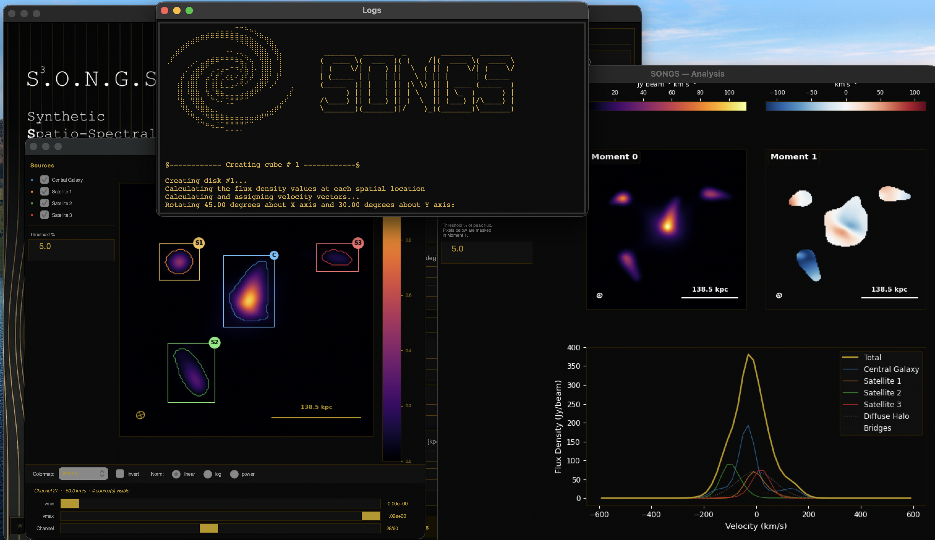
Task: Select the log norm radio button
Action: (208, 474)
